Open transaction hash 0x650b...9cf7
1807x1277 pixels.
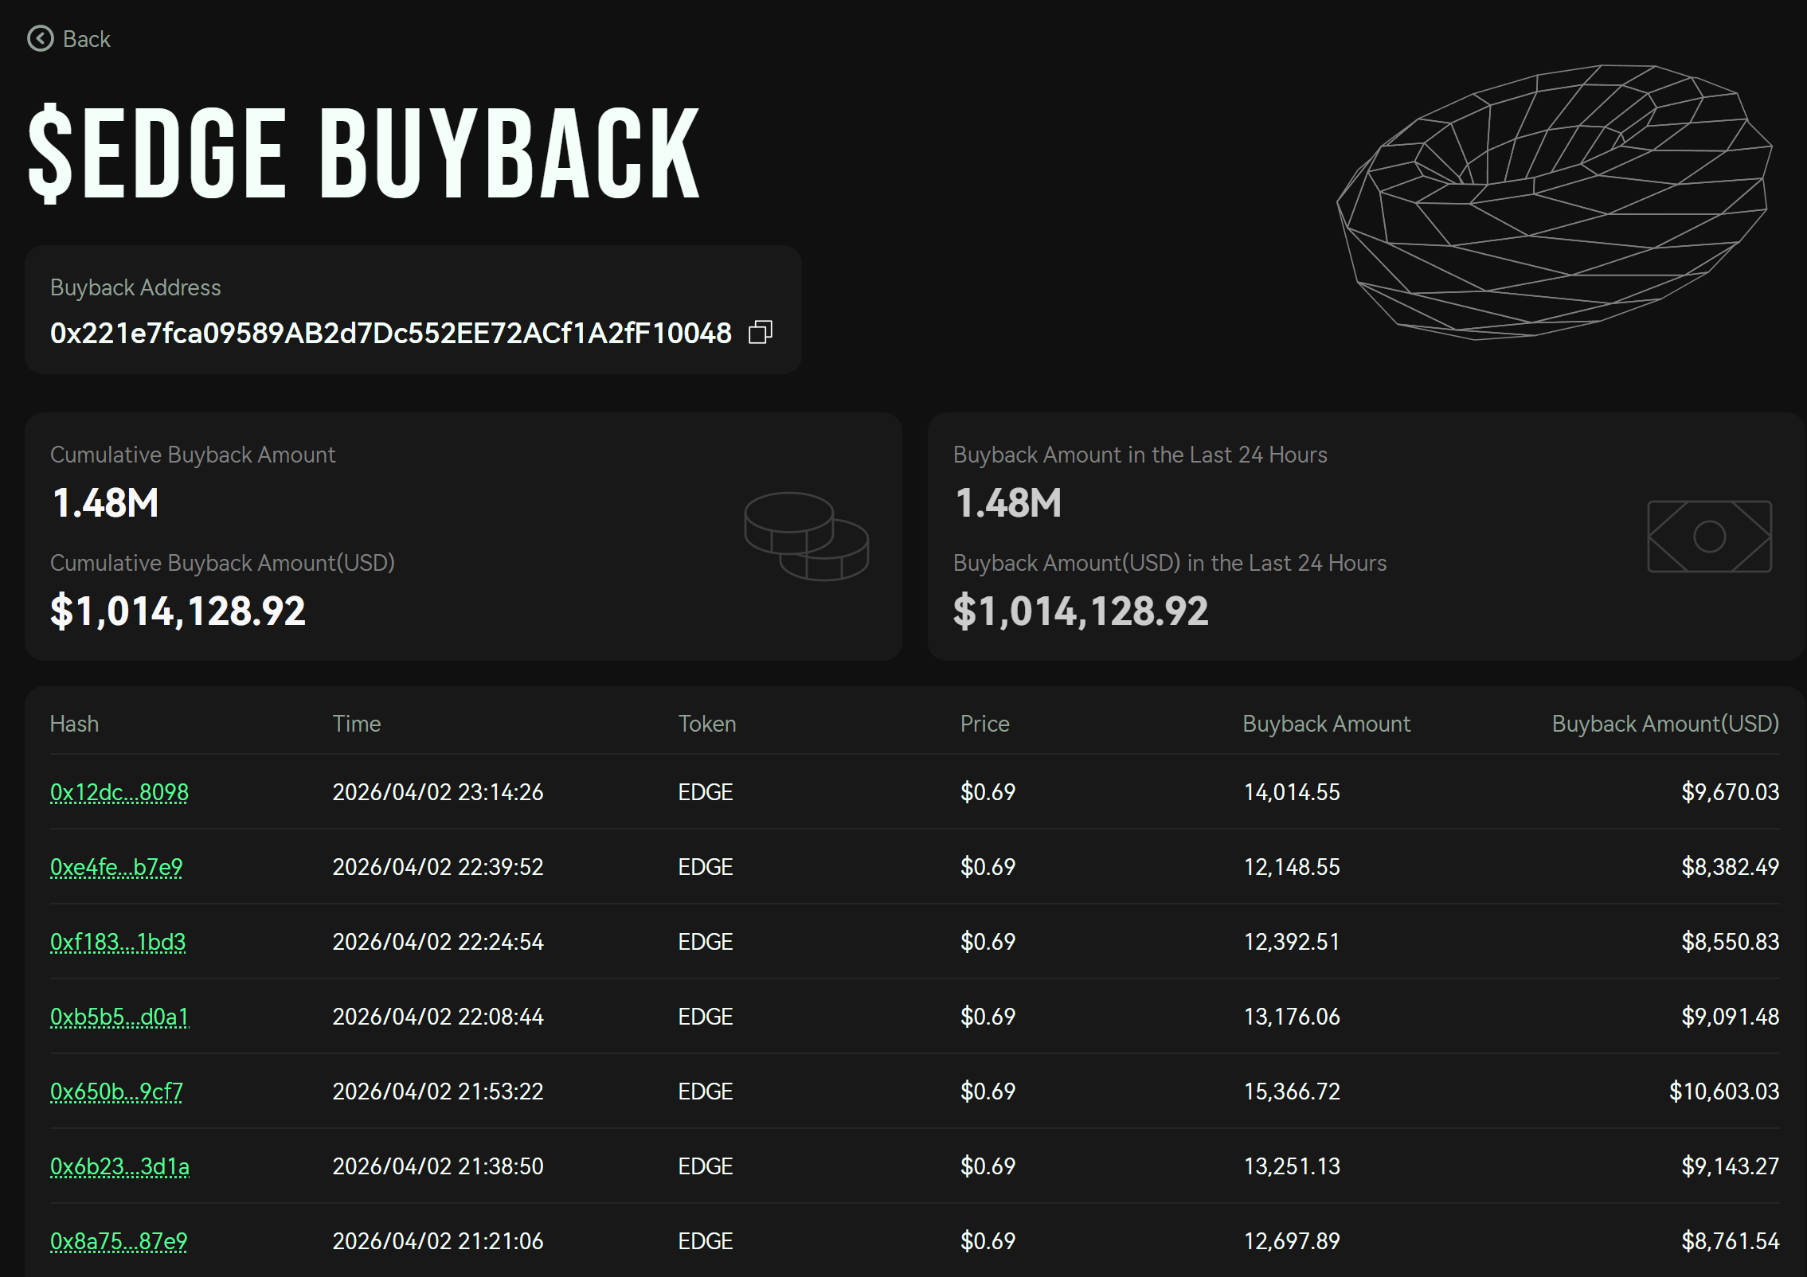[116, 1092]
